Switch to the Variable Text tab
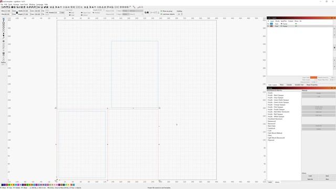 point(299,85)
